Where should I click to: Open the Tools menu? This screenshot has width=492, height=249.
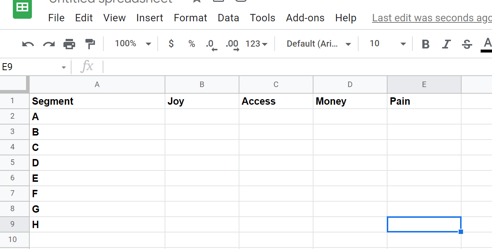(262, 18)
